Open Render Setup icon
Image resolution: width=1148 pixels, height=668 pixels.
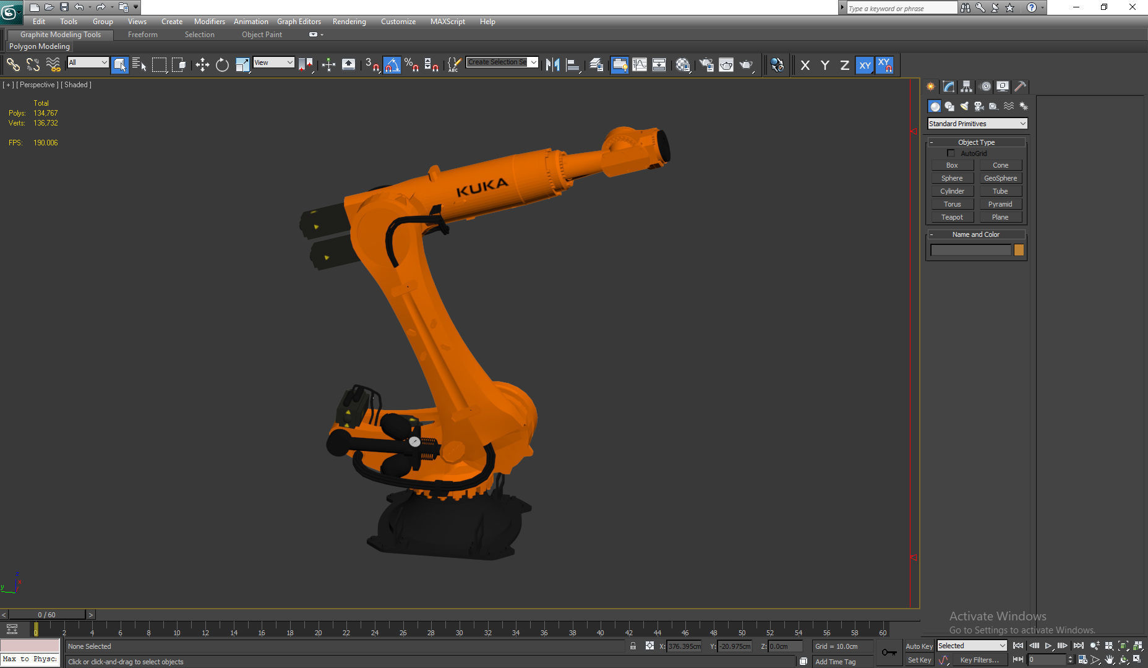pos(706,64)
